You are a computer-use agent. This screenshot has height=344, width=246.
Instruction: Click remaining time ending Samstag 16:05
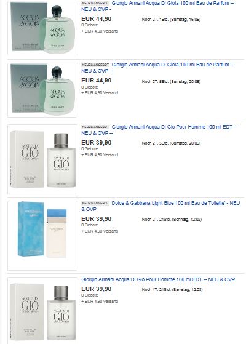click(x=171, y=20)
